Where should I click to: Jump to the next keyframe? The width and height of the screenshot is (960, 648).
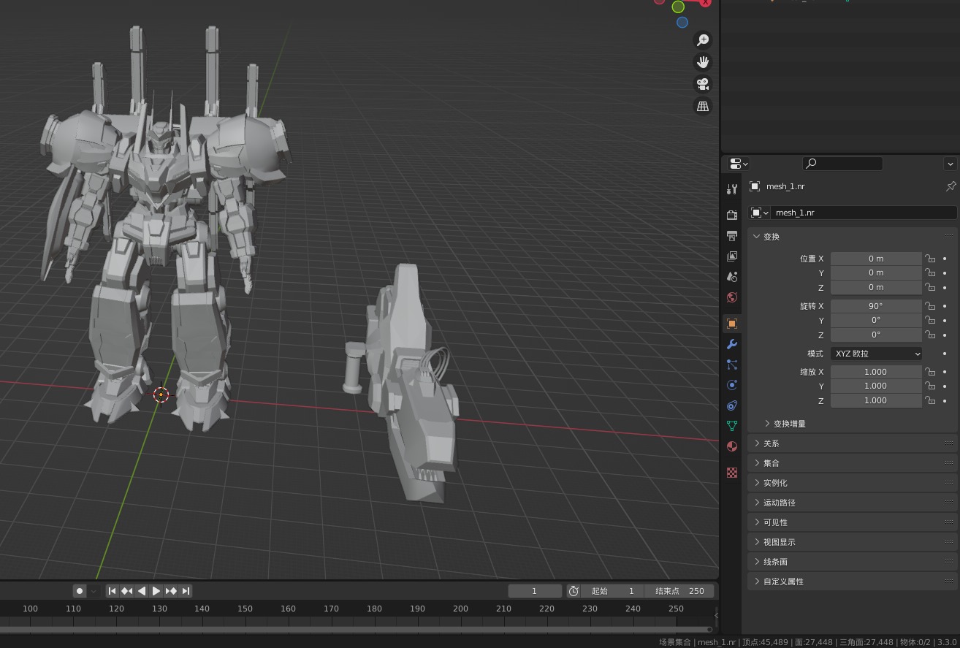(171, 591)
